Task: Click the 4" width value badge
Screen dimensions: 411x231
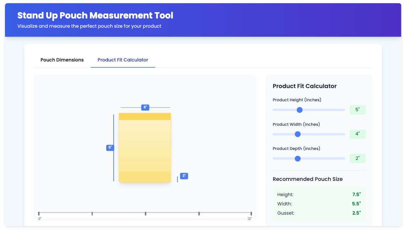Action: (x=357, y=134)
